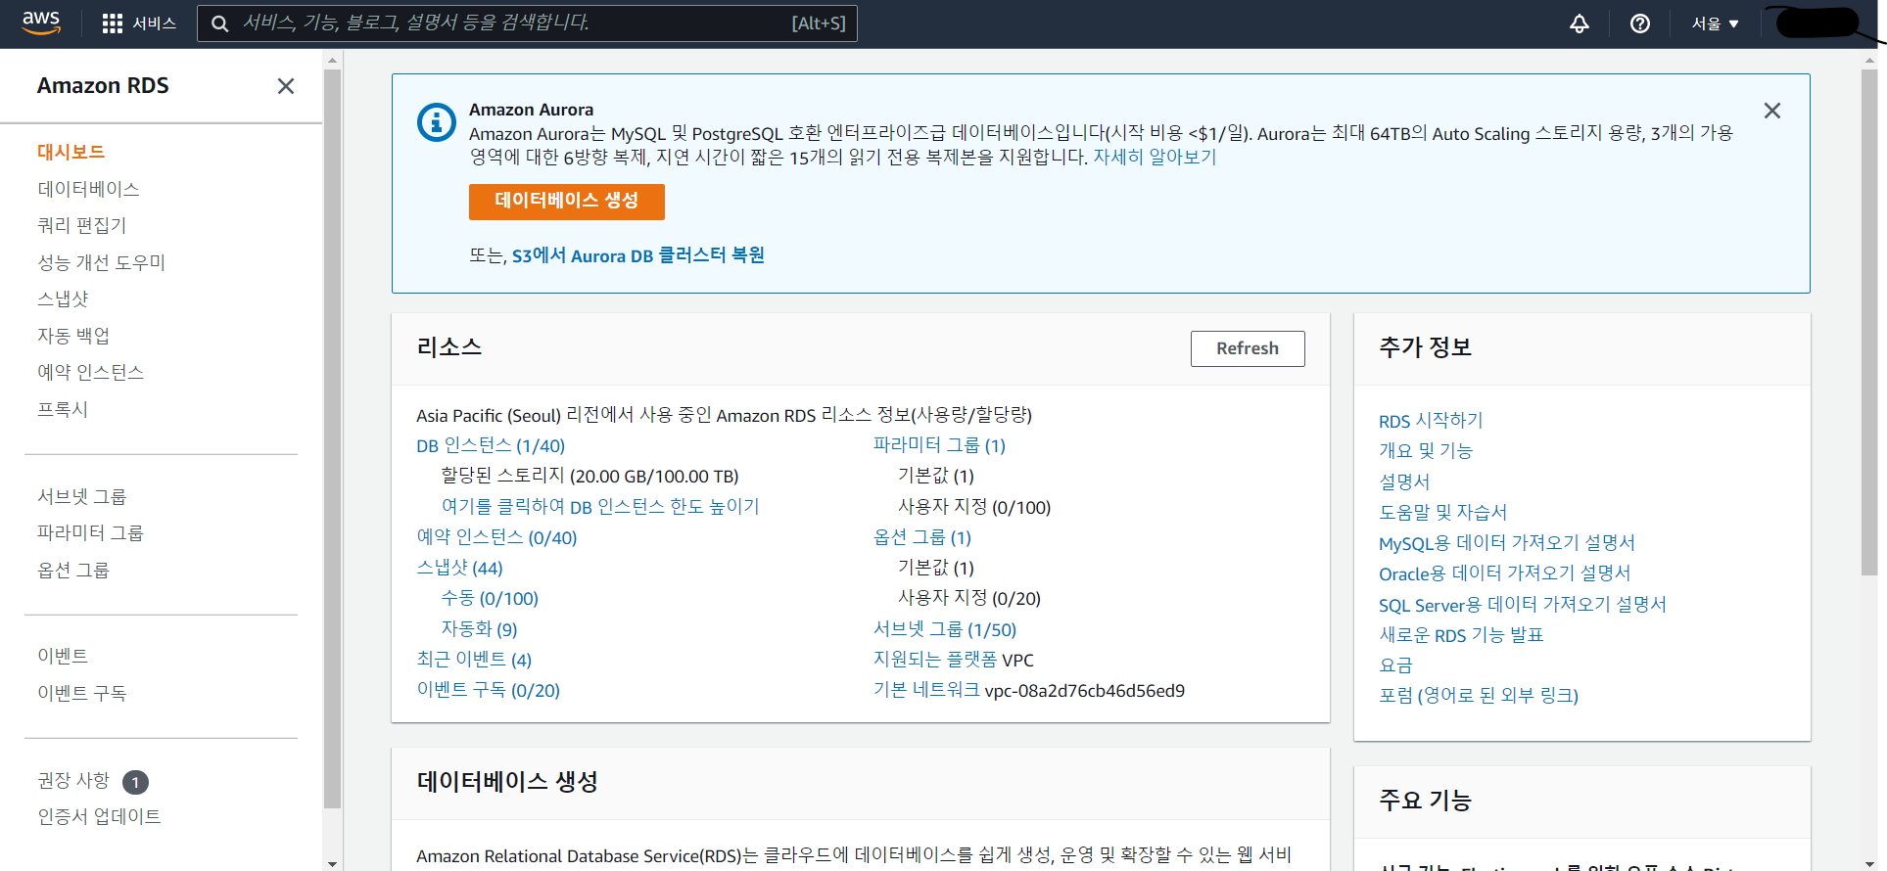Open the 이벤트 구독 (0/20) link

488,690
